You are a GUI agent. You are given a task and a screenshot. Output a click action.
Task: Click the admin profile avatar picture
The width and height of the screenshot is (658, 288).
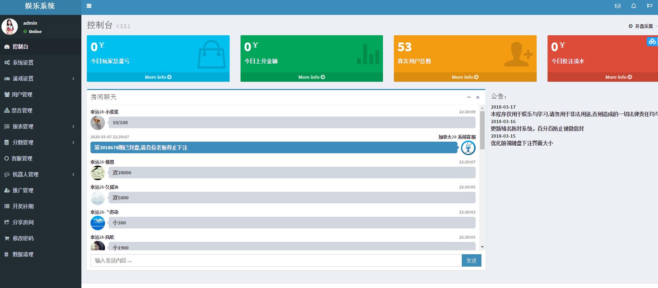10,27
